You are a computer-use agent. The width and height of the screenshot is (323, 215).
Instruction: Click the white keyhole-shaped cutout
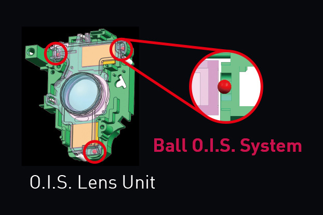pyautogui.click(x=121, y=81)
